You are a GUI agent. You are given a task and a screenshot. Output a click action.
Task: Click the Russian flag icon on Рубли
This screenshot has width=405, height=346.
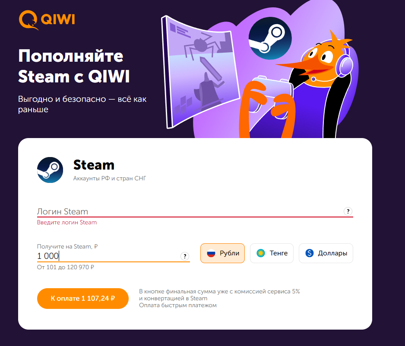click(x=211, y=253)
